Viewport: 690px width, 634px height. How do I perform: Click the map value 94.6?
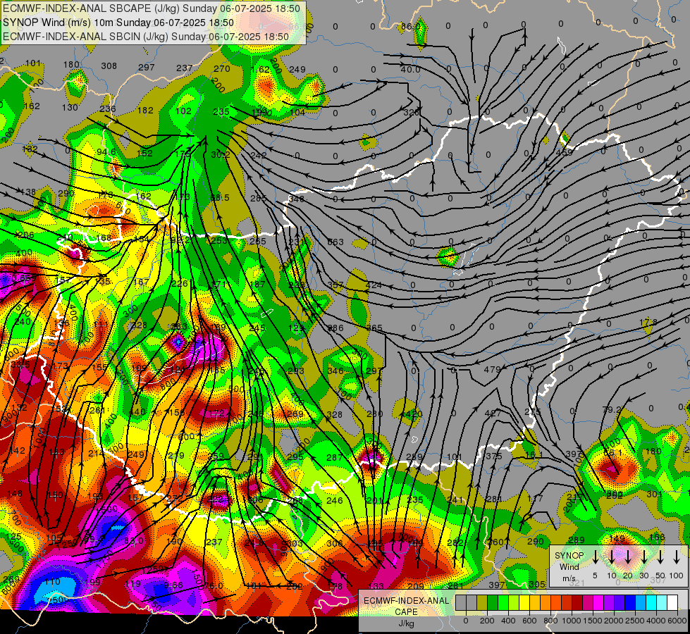pyautogui.click(x=106, y=152)
